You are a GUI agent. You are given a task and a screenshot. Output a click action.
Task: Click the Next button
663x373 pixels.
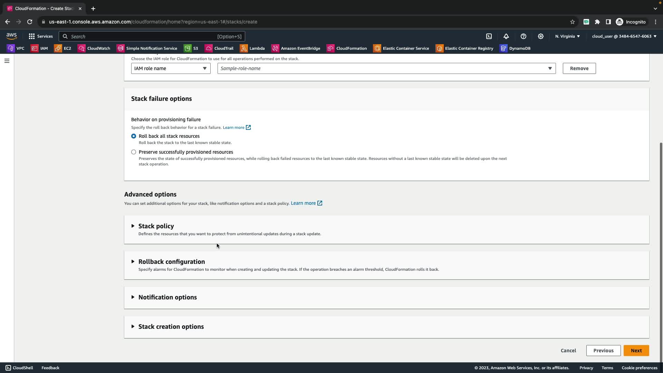point(636,351)
